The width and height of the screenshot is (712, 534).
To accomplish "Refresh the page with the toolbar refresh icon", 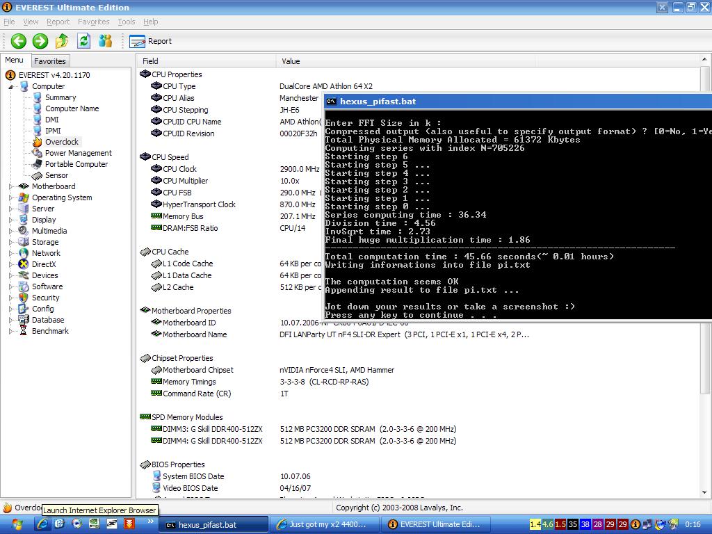I will 83,41.
